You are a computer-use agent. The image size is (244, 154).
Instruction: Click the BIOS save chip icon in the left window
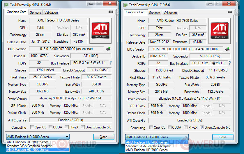tap(108, 49)
